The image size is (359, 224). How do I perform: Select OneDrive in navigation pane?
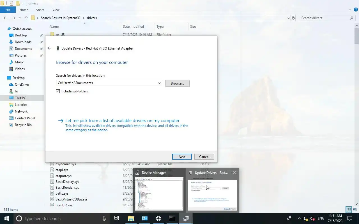[x=22, y=85]
